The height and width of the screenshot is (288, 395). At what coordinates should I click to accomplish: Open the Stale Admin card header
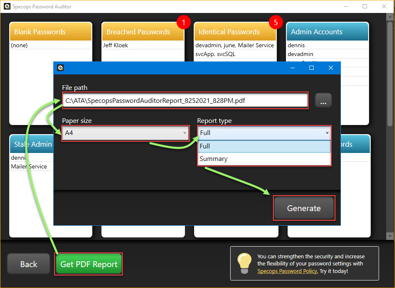click(32, 144)
